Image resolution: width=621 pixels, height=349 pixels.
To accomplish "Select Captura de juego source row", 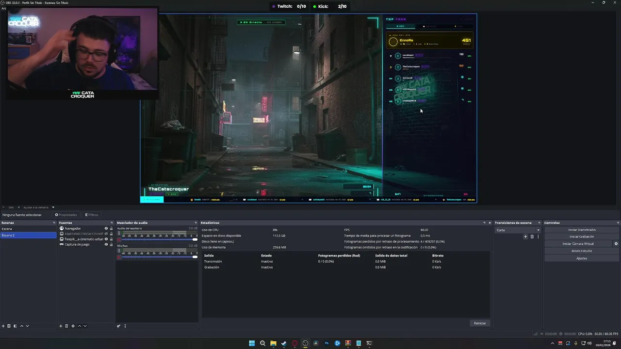I will 86,244.
